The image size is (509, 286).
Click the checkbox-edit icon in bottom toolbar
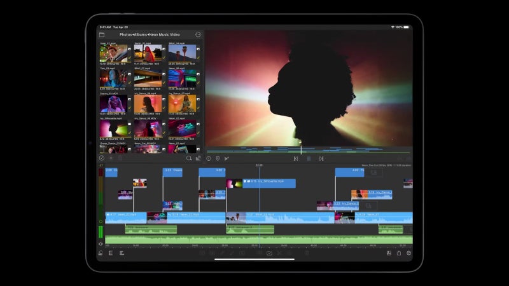269,253
